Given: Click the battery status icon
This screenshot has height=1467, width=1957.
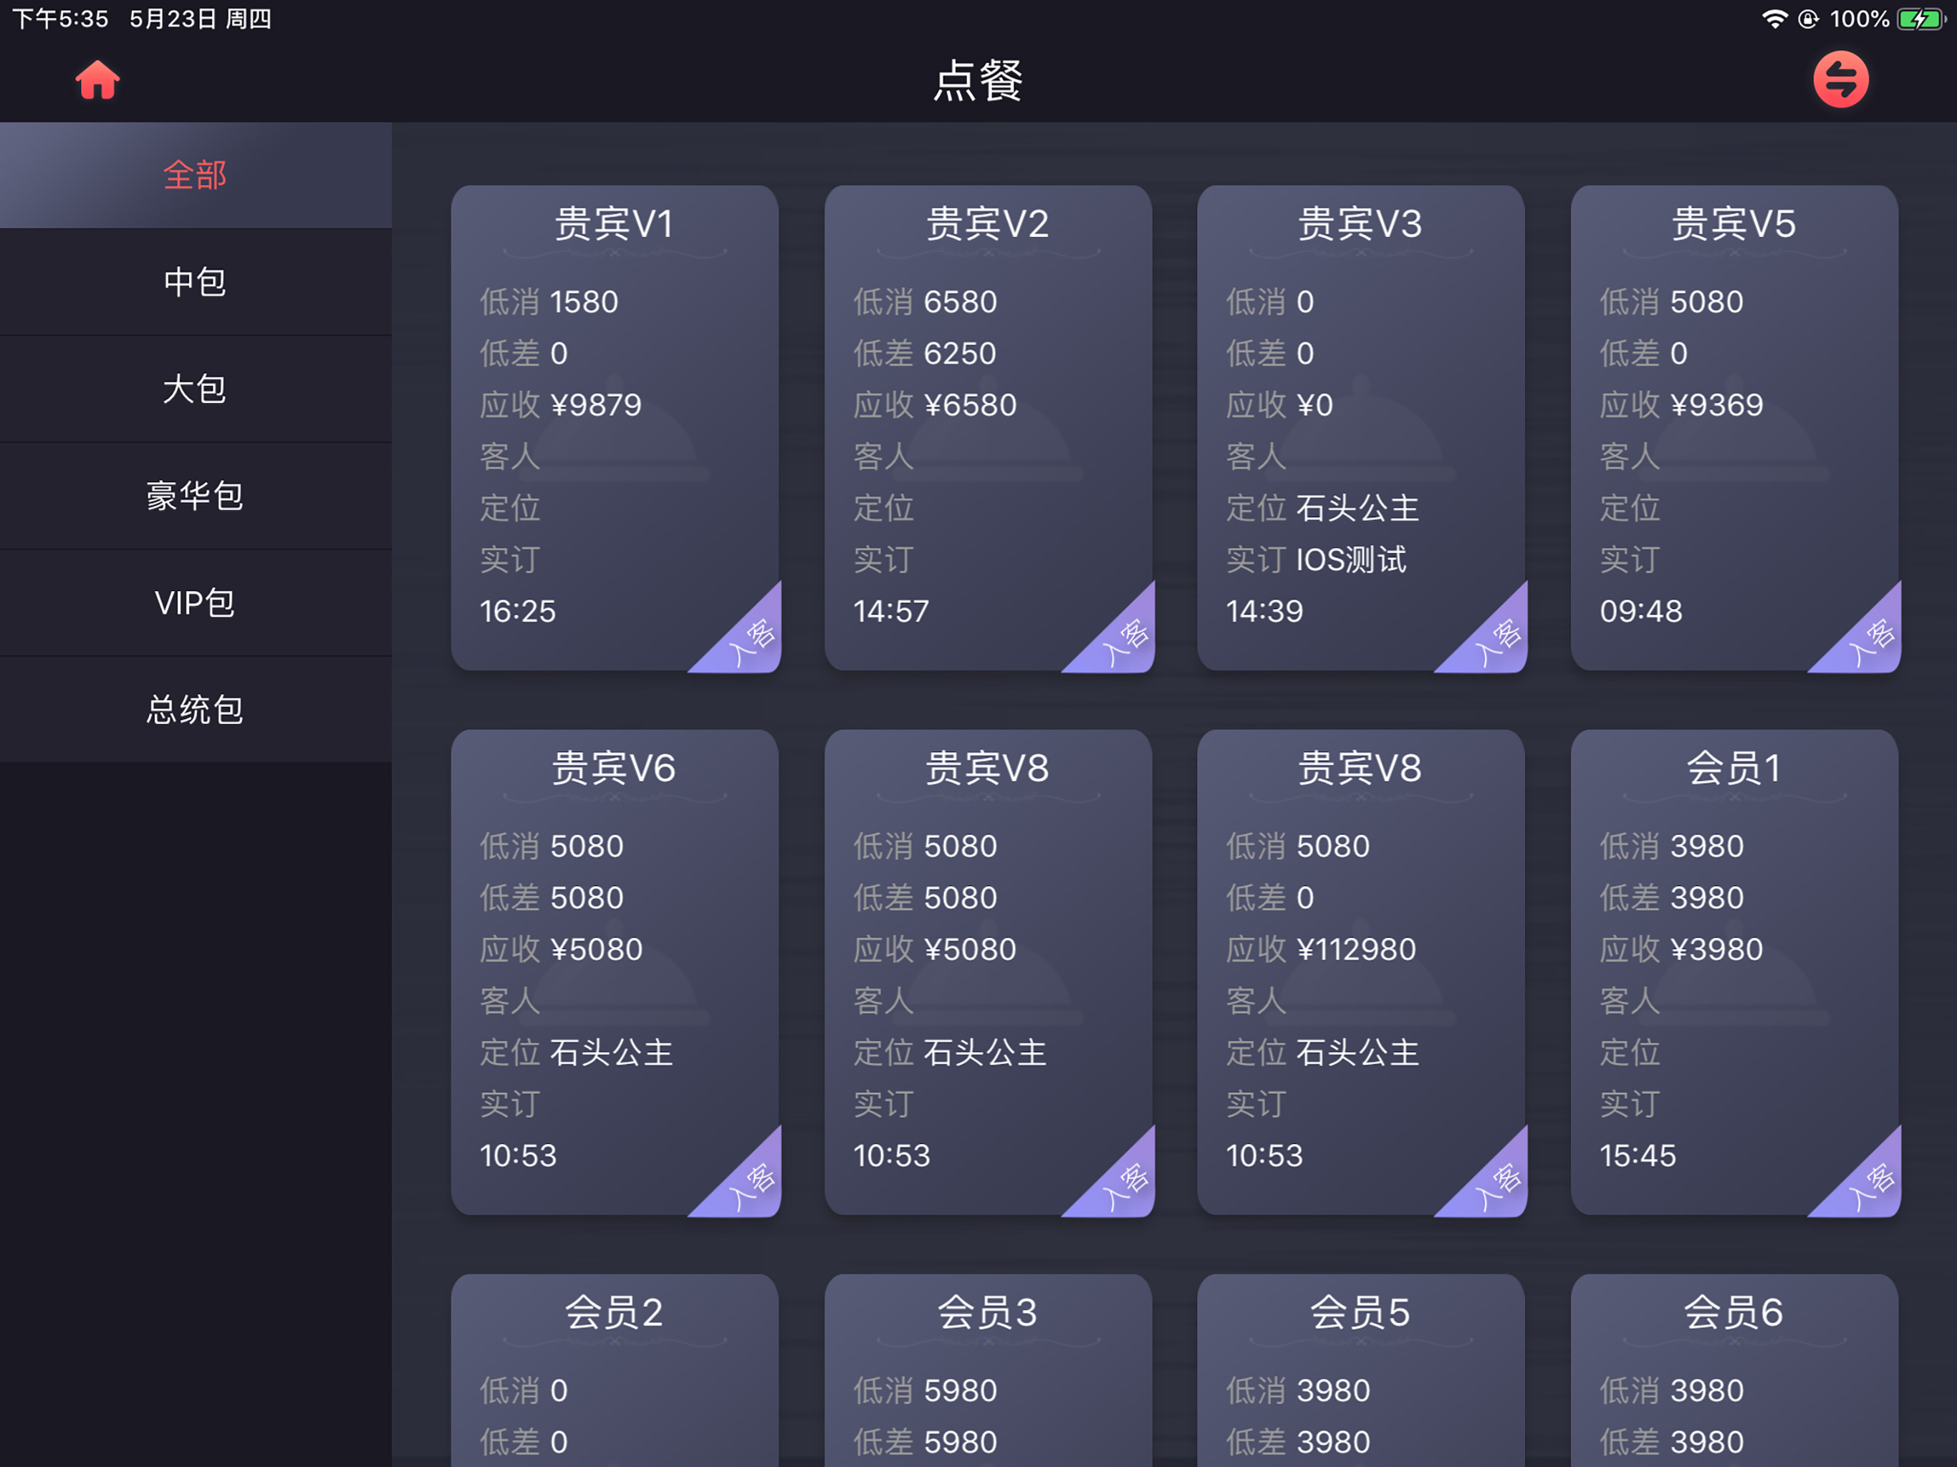Looking at the screenshot, I should (1920, 19).
